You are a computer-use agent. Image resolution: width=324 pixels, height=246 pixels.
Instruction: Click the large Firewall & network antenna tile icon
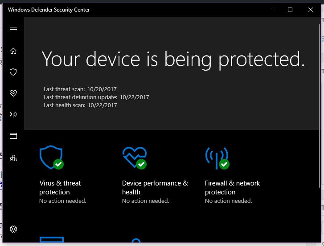[x=217, y=157]
